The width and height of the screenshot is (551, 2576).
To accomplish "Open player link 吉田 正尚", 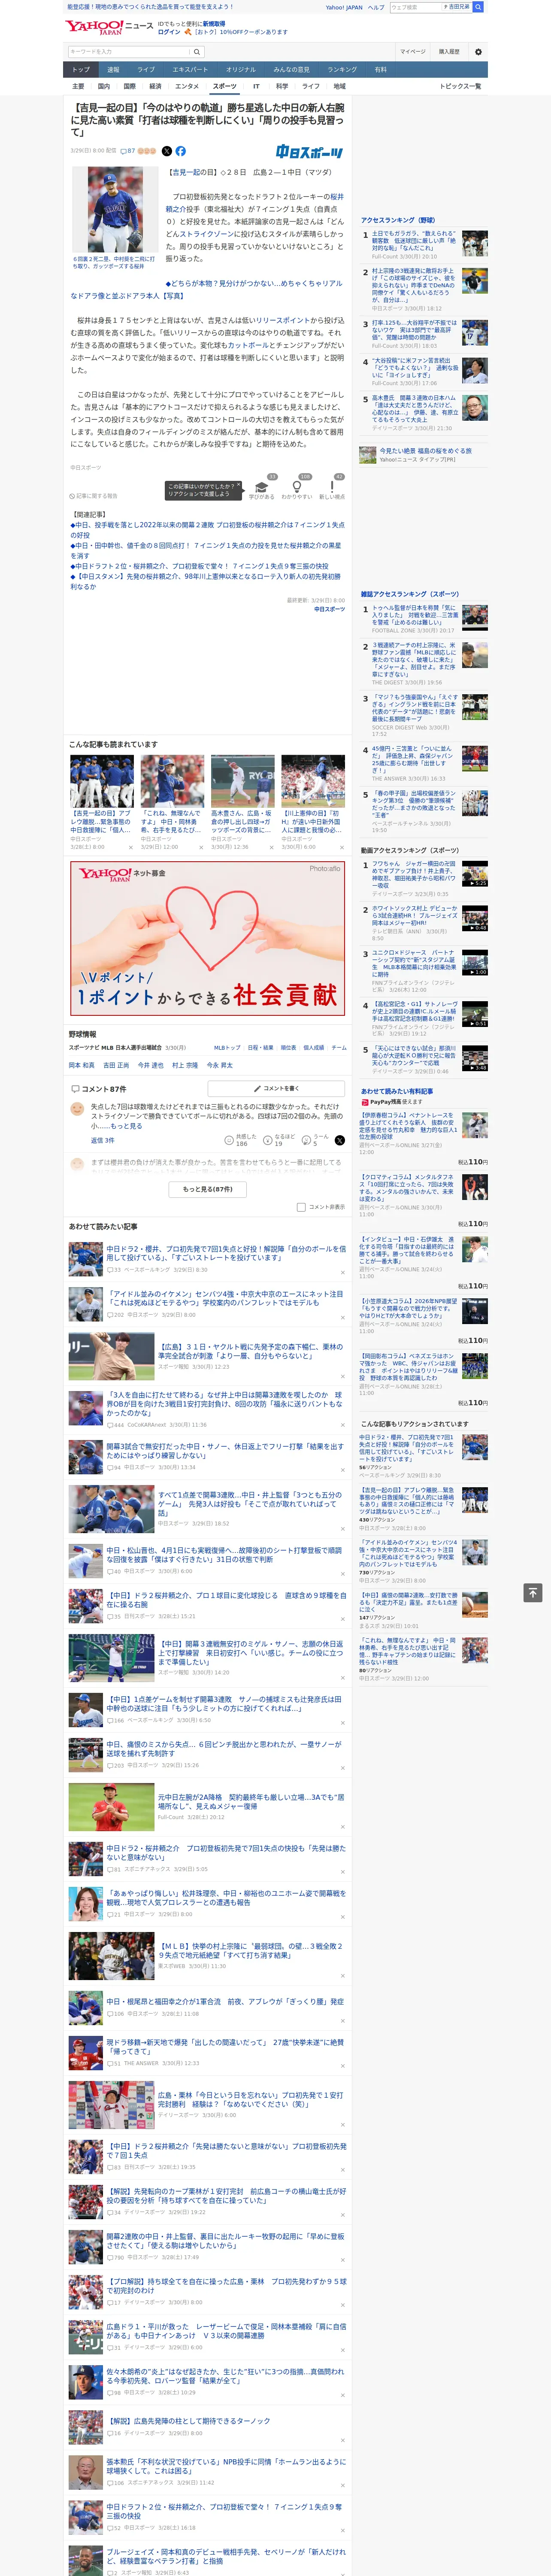I will pos(116,1065).
